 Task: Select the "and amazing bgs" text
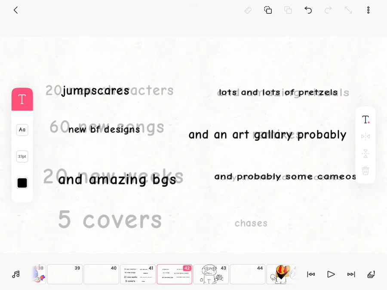[x=117, y=180]
